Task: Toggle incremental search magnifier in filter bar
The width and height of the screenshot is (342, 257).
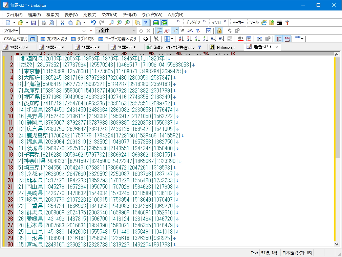Action: click(x=160, y=31)
